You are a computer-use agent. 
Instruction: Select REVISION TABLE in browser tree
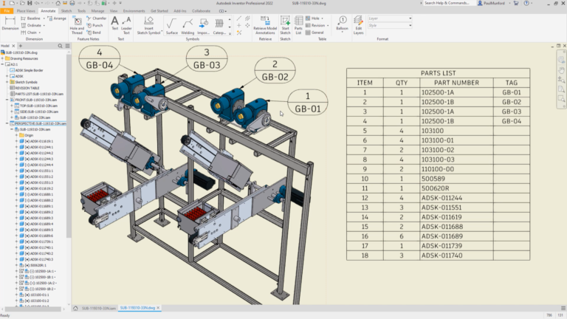[x=27, y=88]
